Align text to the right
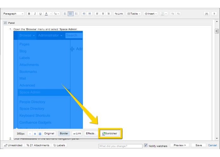220x157 pixels. tap(109, 14)
